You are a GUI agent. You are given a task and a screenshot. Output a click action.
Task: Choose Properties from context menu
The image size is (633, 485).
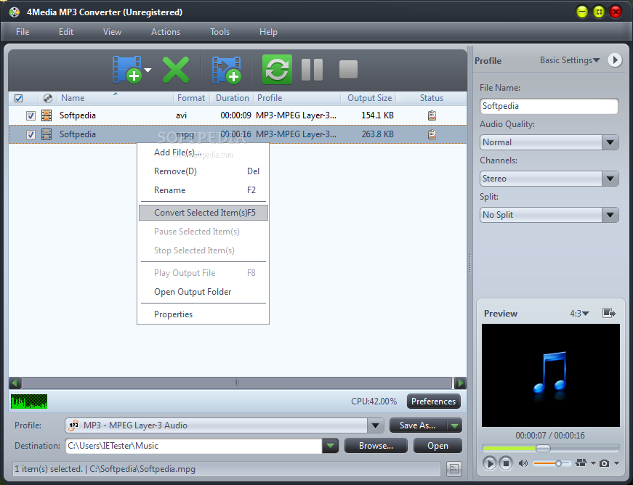[x=203, y=314]
